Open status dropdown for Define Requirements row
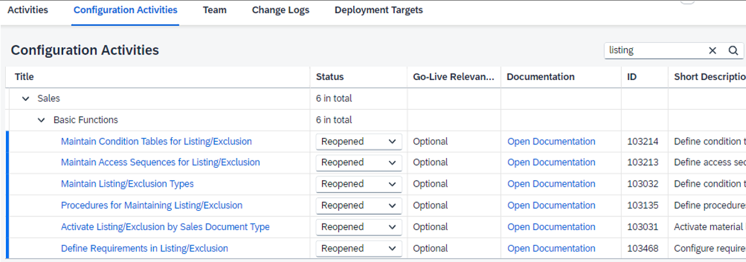 pos(359,248)
